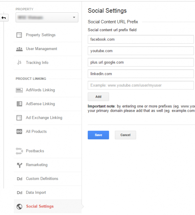Click the PROPERTY column label

point(24,9)
